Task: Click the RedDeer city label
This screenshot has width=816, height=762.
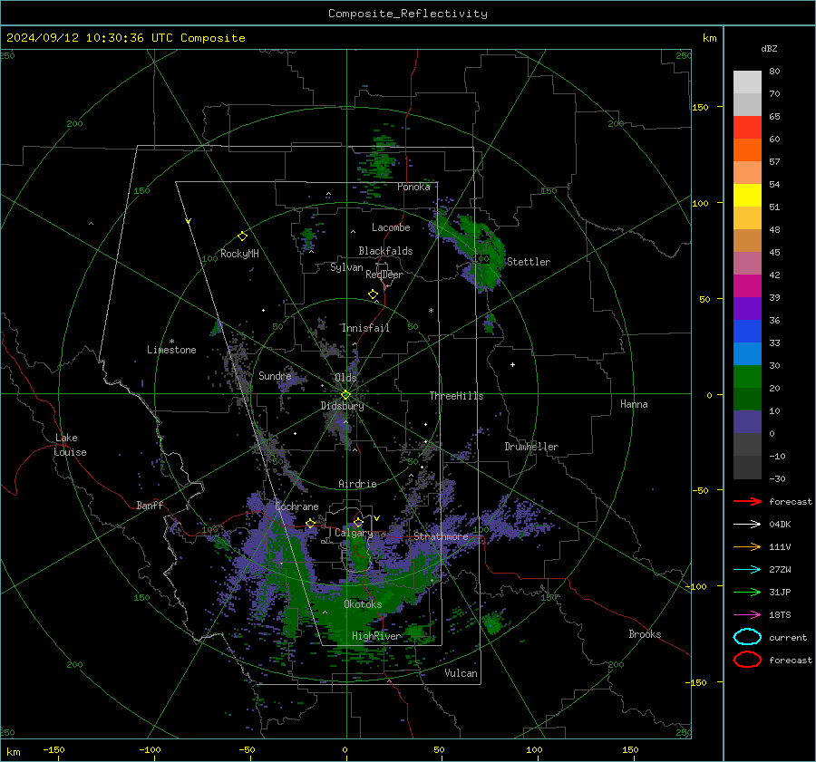Action: pyautogui.click(x=384, y=275)
